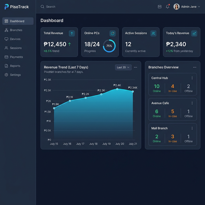Screen dimensions: 205x205
Task: Open Revenue Trend more options menu
Action: pyautogui.click(x=135, y=67)
